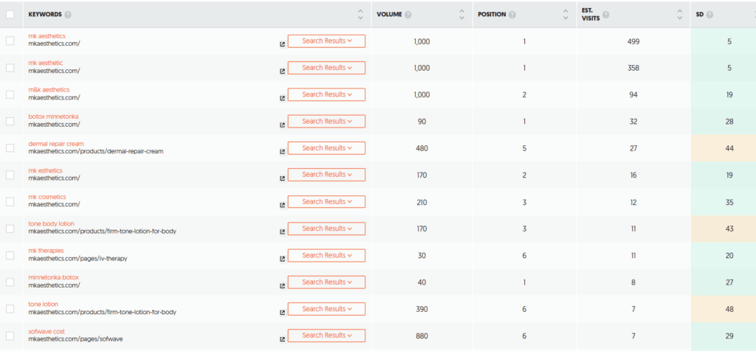Screen dimensions: 756x351
Task: Sort table by VOLUME column arrows
Action: click(x=462, y=15)
